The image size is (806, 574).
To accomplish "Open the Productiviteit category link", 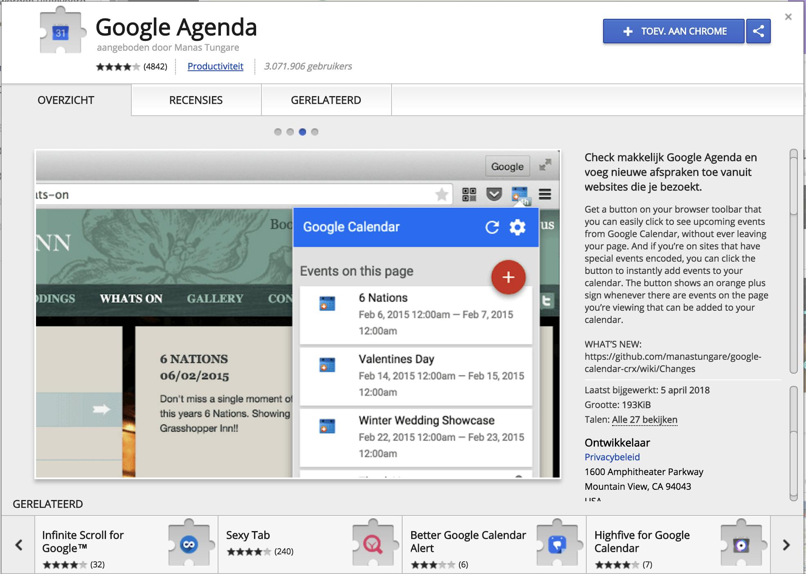I will 215,66.
